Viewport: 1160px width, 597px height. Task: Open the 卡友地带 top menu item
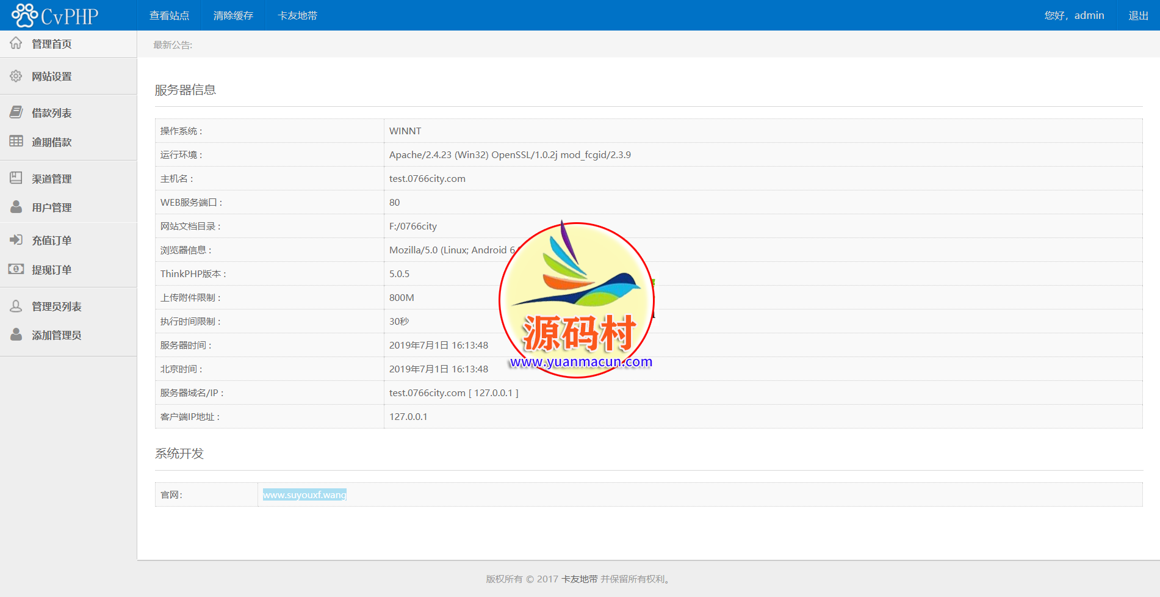tap(297, 16)
